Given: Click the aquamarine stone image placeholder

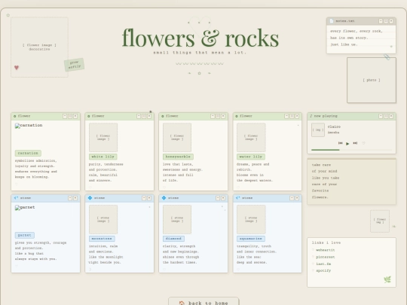Looking at the screenshot, I should pyautogui.click(x=251, y=219).
